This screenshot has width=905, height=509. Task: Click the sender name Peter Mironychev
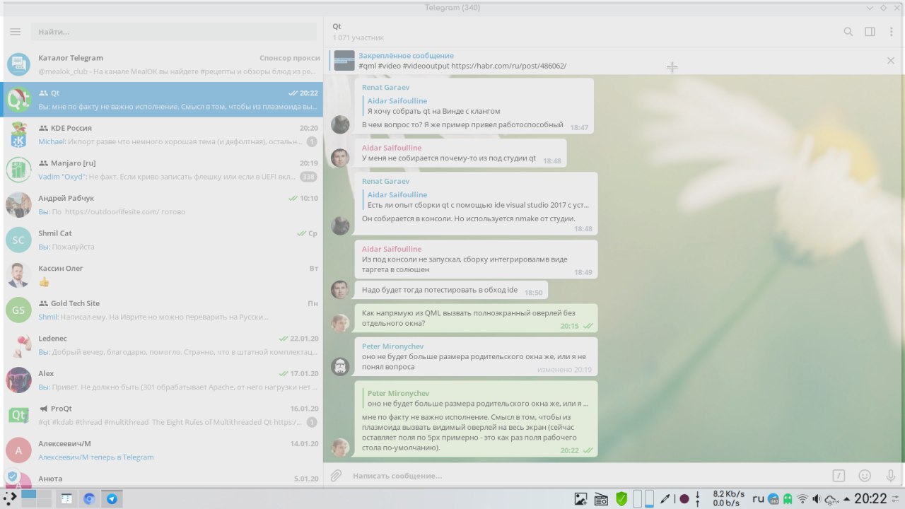point(391,346)
